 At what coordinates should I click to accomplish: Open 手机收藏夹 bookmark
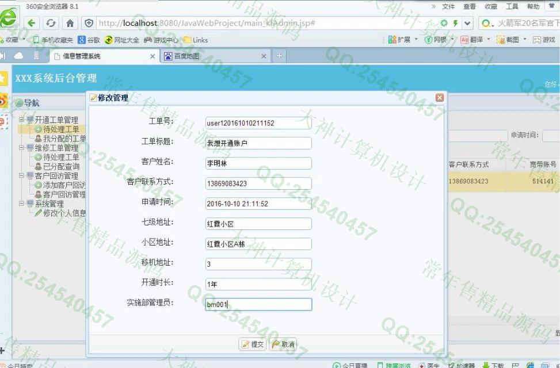pos(53,40)
